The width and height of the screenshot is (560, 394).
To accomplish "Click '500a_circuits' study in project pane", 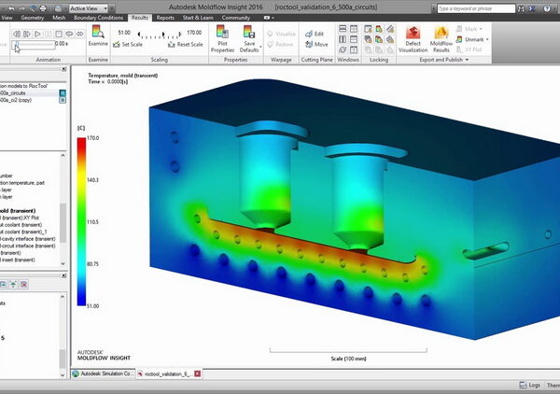I will pyautogui.click(x=12, y=92).
